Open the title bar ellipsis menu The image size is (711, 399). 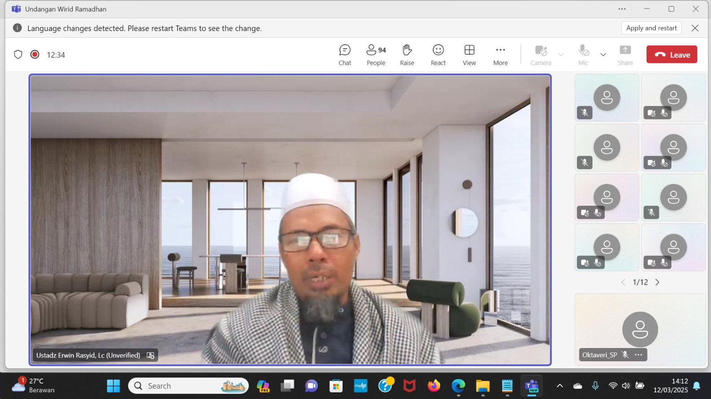622,9
